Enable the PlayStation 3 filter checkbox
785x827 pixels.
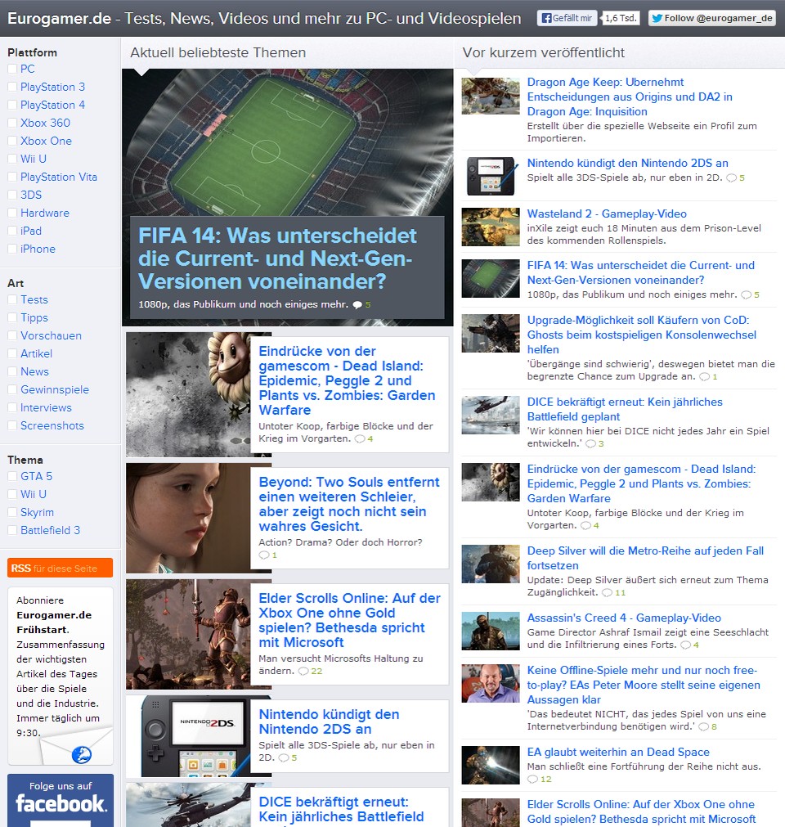click(x=12, y=87)
